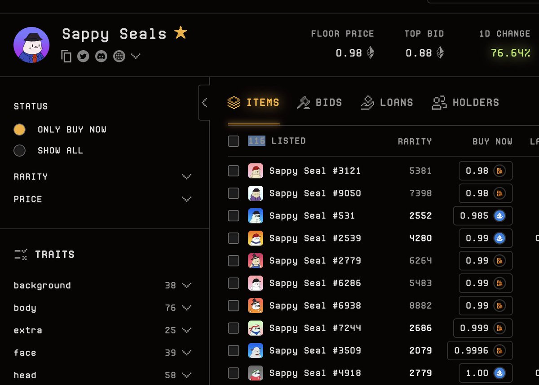Open Sappy Seal #3121 thumbnail
This screenshot has width=539, height=385.
(x=256, y=171)
